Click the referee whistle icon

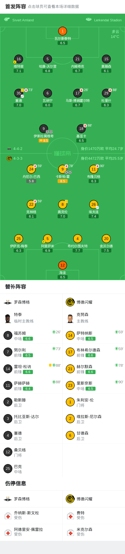tap(7, 19)
